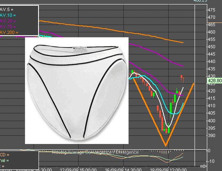Select the AV.25 moving average legend entry
The height and width of the screenshot is (171, 222).
(8, 21)
